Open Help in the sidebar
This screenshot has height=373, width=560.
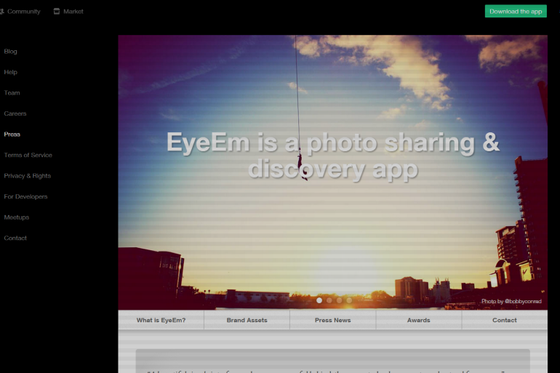(x=10, y=72)
